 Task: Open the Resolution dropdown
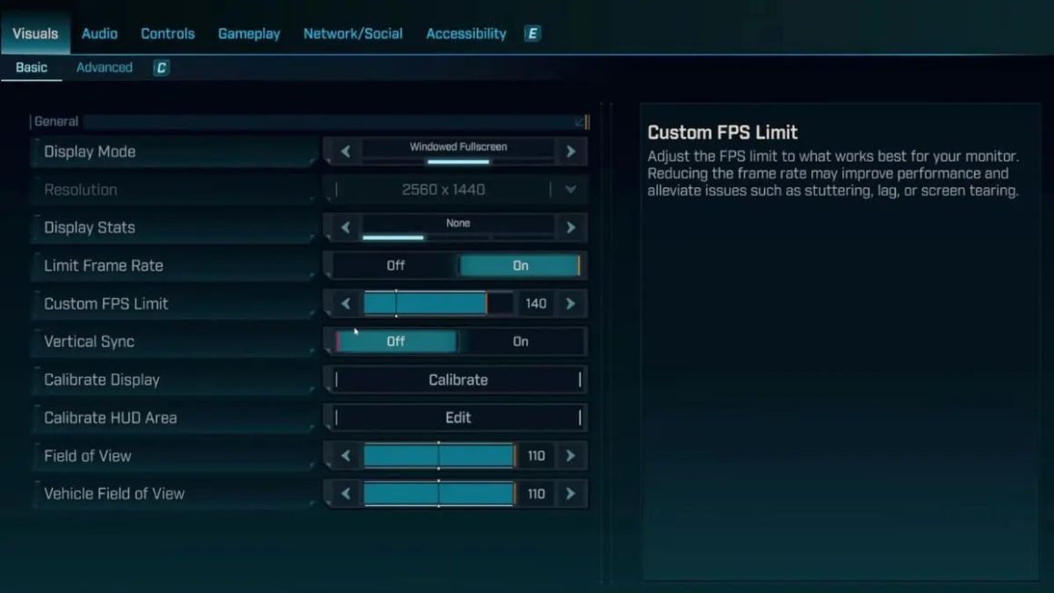point(571,190)
